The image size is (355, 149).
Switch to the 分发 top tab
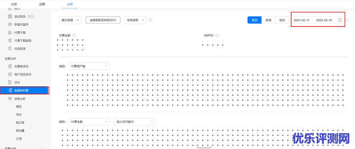[14, 4]
